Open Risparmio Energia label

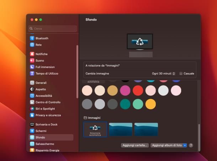pos(47,150)
